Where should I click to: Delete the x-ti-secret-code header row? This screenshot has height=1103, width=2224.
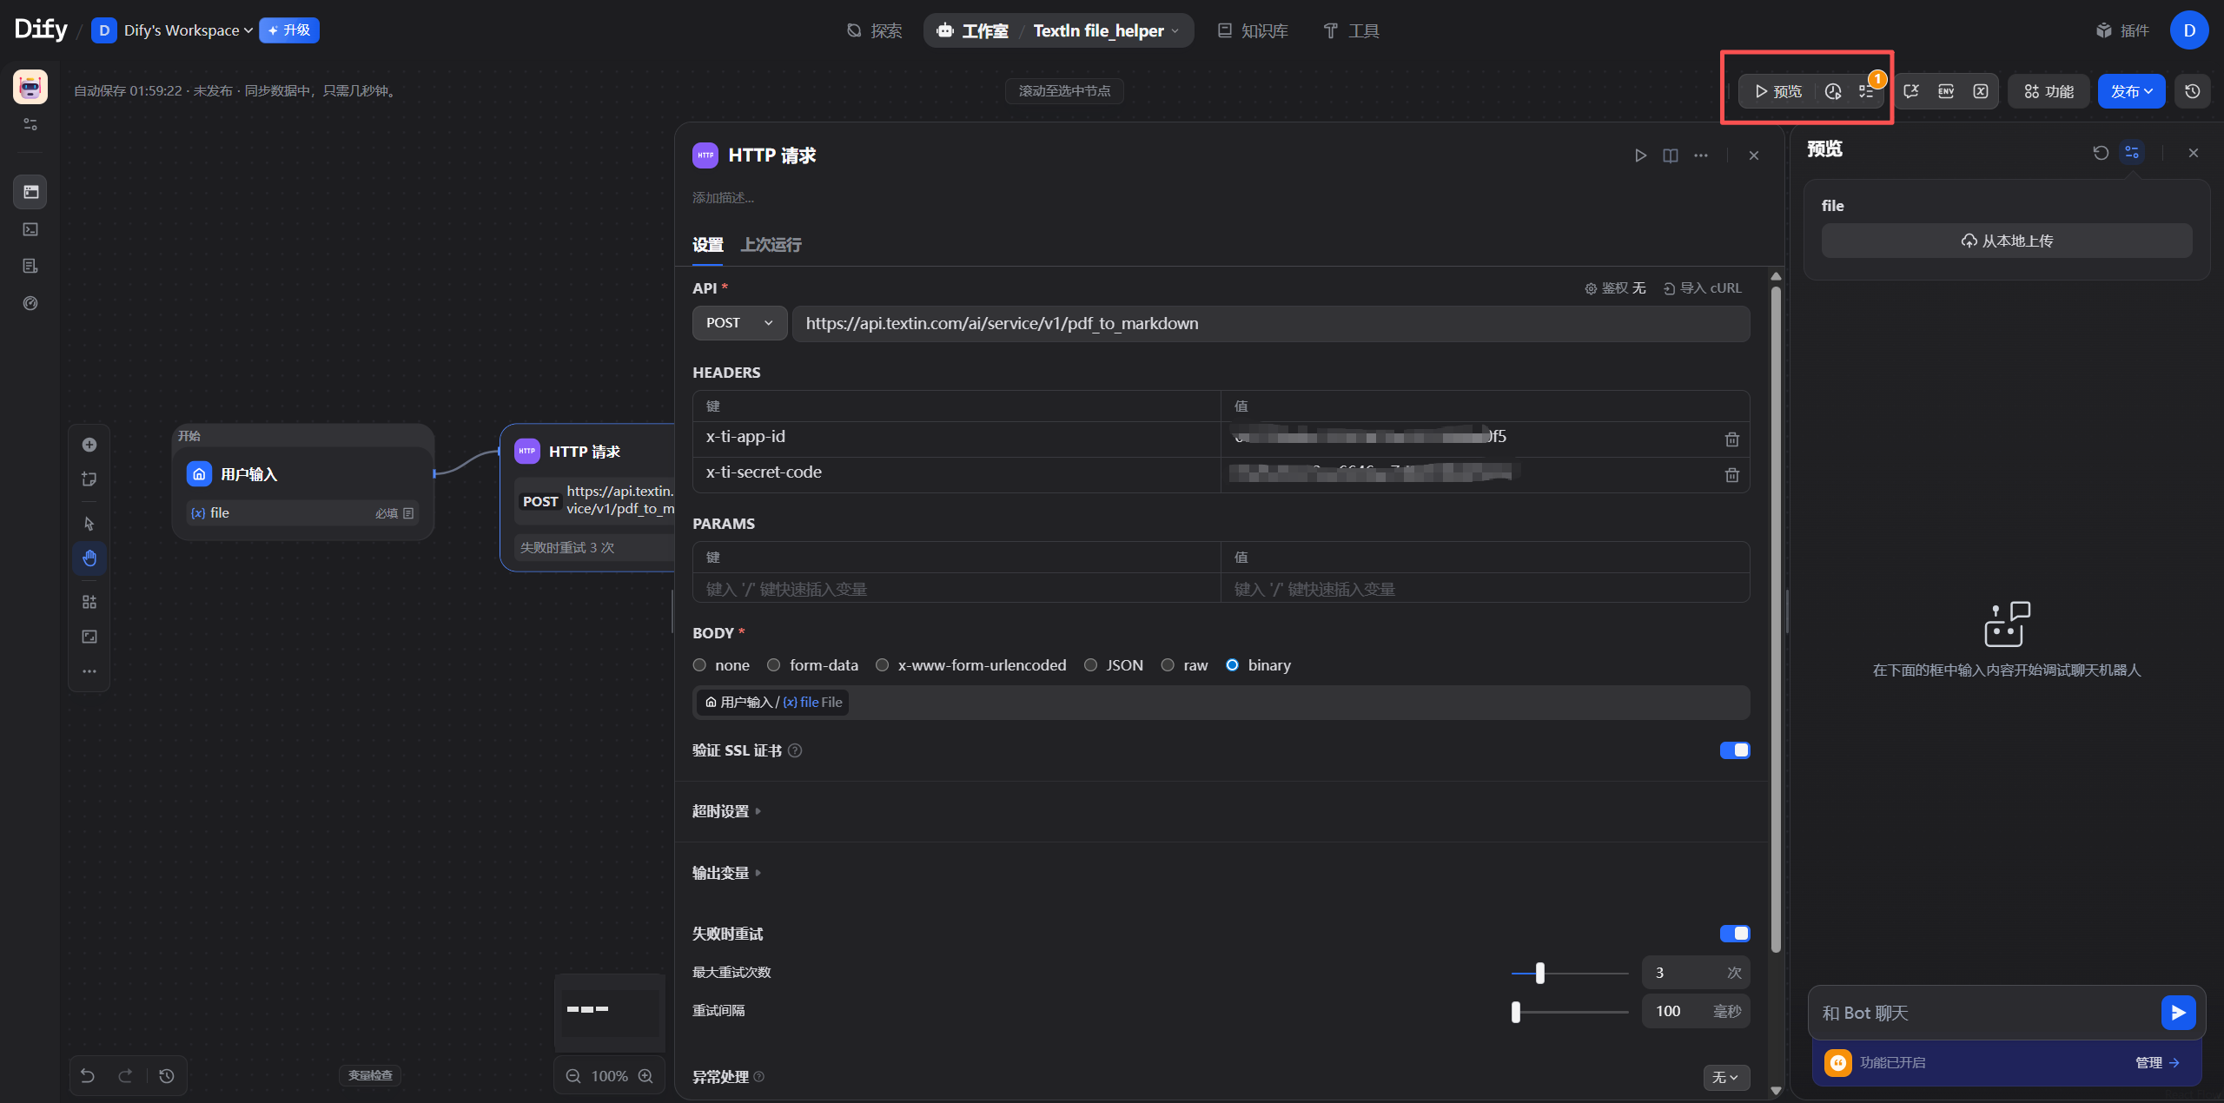(1731, 475)
